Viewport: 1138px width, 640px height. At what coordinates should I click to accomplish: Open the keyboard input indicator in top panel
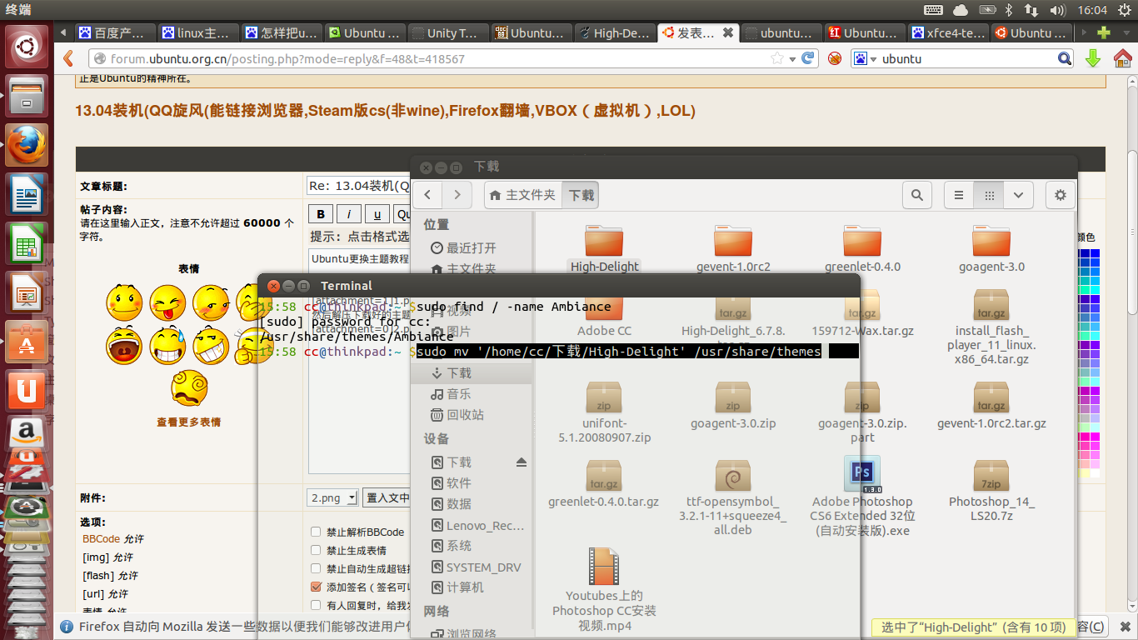tap(934, 10)
